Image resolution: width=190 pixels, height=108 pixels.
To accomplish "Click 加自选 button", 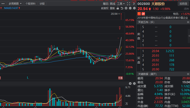I will pos(183,4).
